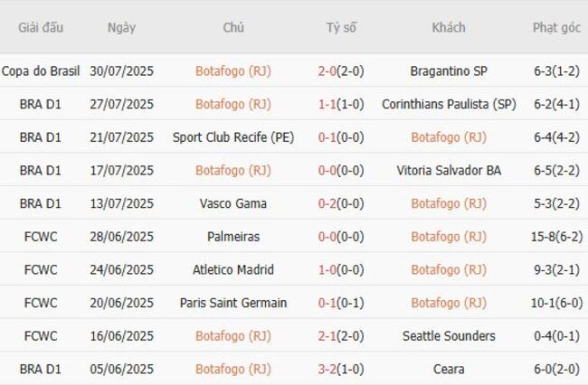This screenshot has height=385, width=588.
Task: Click the 15-8 corner count in Palmeiras row
Action: (545, 237)
